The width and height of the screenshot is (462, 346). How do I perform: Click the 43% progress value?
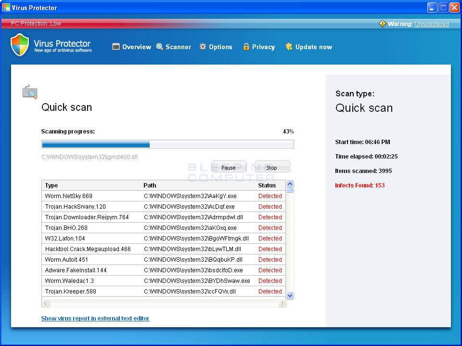point(288,131)
